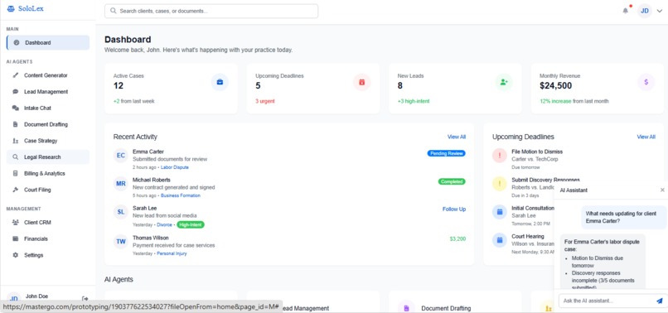This screenshot has width=668, height=313.
Task: Click the logout icon beside John Doe
Action: click(x=85, y=299)
